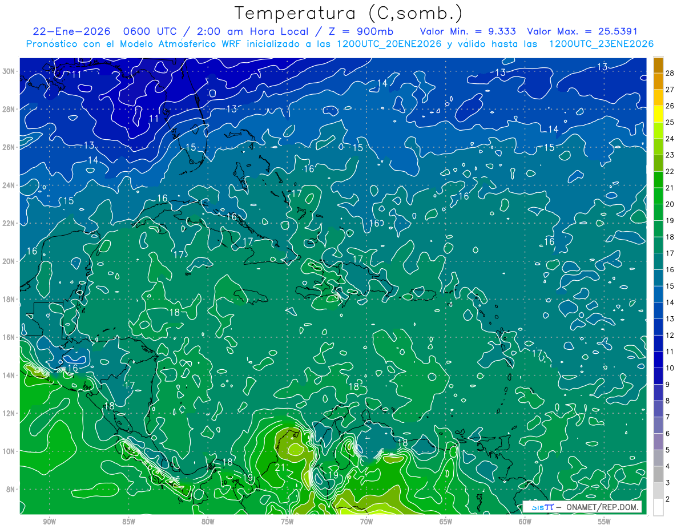This screenshot has height=529, width=685.
Task: Click the colorbar number 20
Action: pos(670,204)
